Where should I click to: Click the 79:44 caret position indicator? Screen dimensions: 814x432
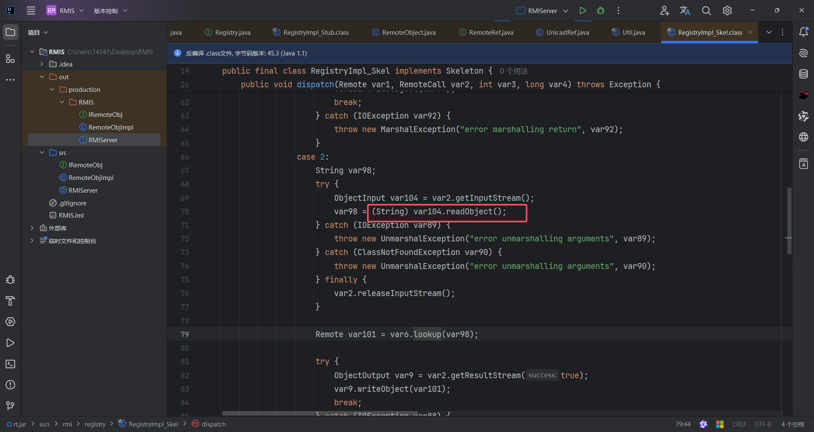tap(683, 424)
